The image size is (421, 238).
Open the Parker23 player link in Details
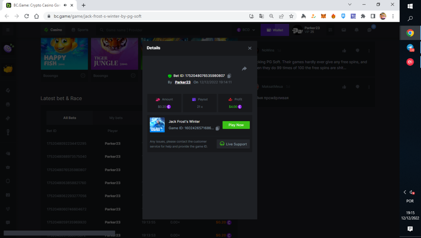pos(182,82)
